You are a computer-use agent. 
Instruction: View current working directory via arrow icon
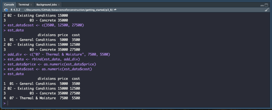(115, 10)
